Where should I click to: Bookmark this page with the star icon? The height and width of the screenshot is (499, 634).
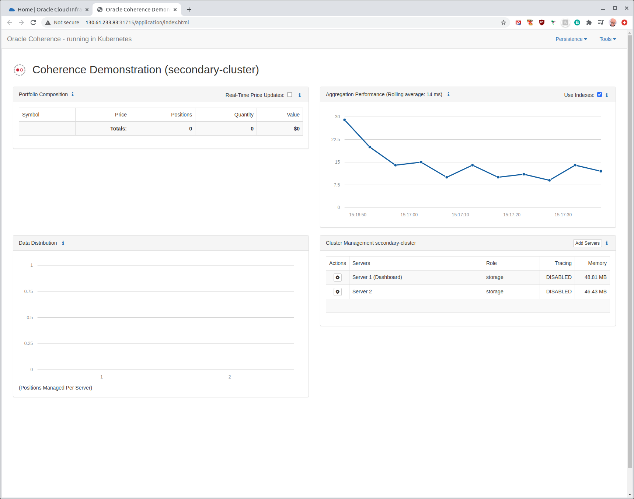(504, 22)
